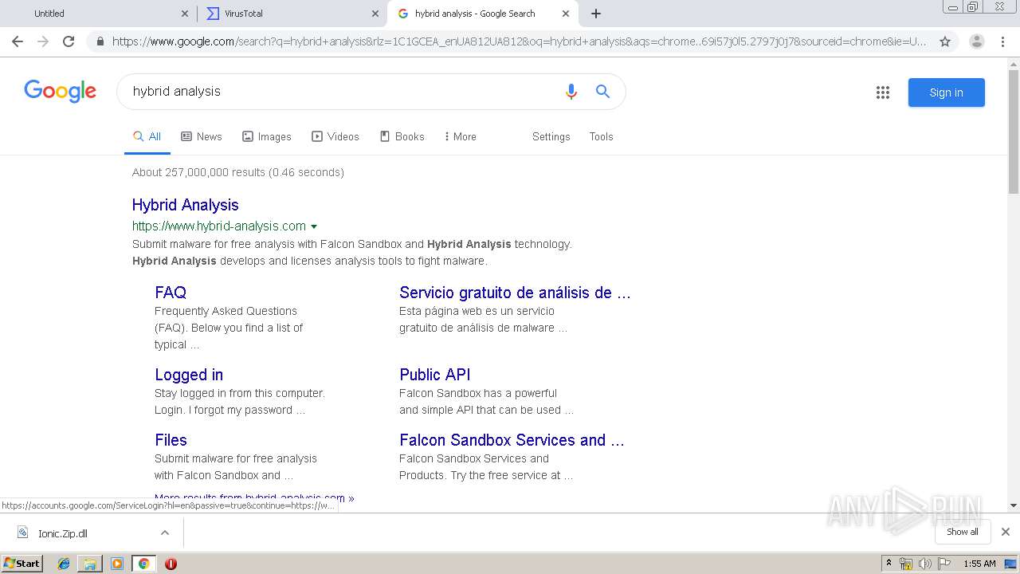The height and width of the screenshot is (574, 1020).
Task: View site info padlock icon
Action: pyautogui.click(x=100, y=41)
